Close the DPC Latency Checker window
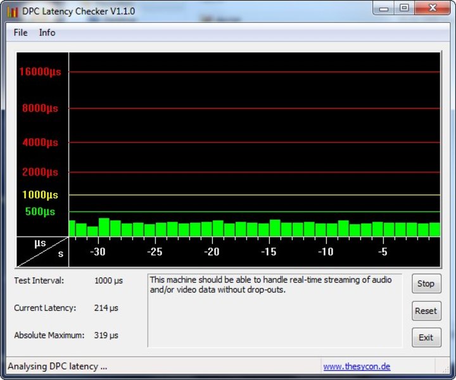Screen dimensions: 456x380 (x=431, y=8)
